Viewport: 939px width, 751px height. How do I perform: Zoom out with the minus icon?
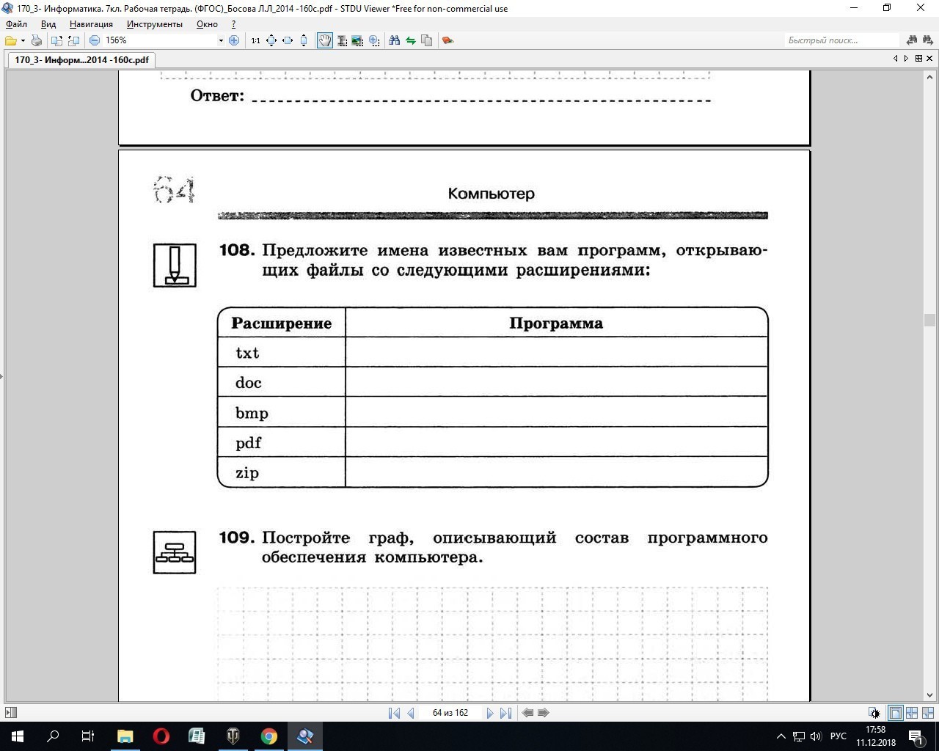click(x=95, y=40)
